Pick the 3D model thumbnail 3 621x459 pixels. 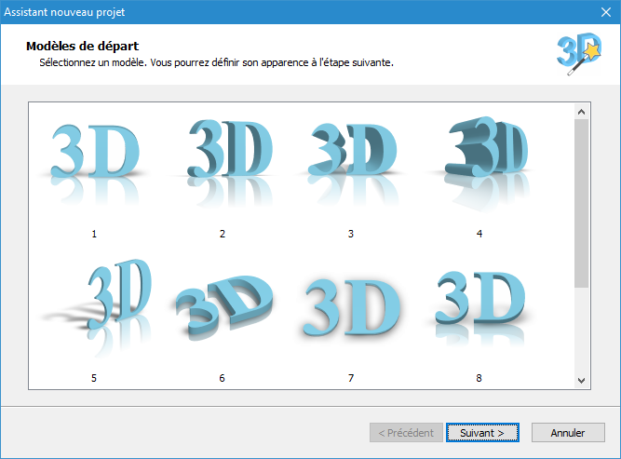coord(351,154)
